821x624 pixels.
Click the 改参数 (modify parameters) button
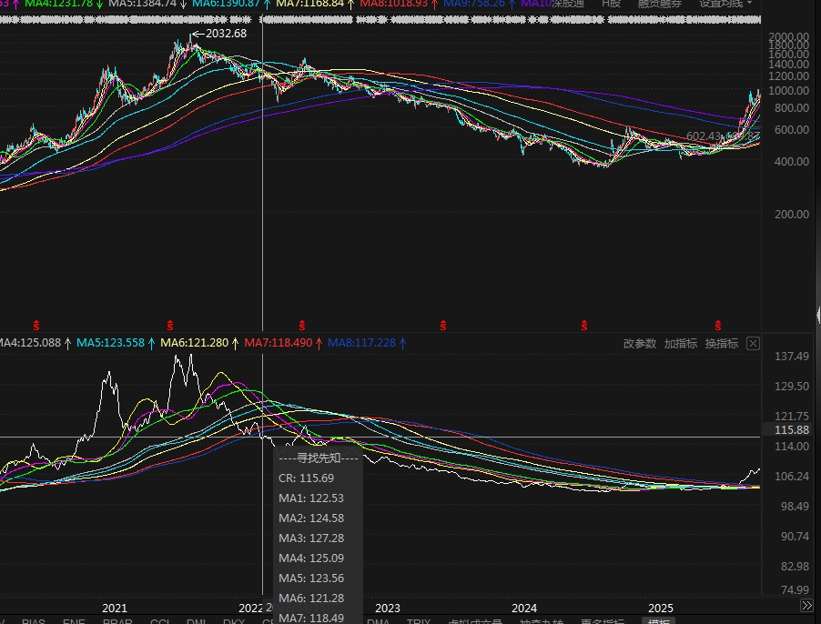point(639,343)
